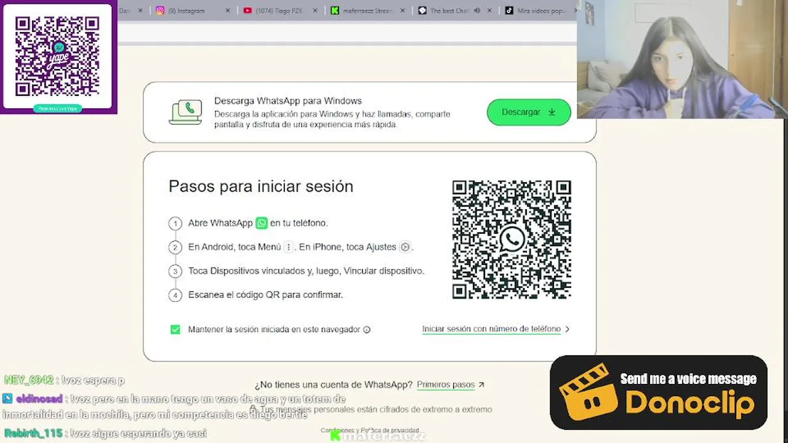The height and width of the screenshot is (443, 788).
Task: Click the webcam video overlay
Action: (x=682, y=59)
